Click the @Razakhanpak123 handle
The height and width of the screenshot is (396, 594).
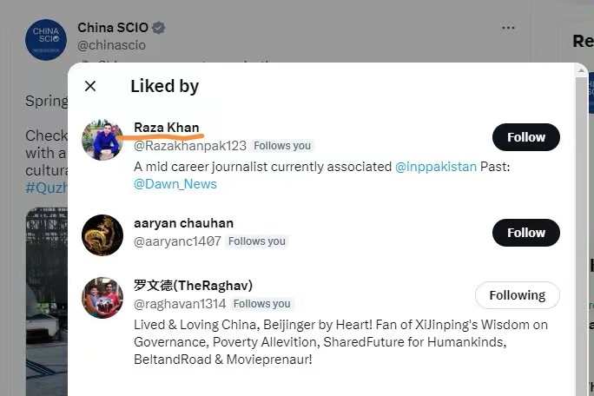[189, 146]
